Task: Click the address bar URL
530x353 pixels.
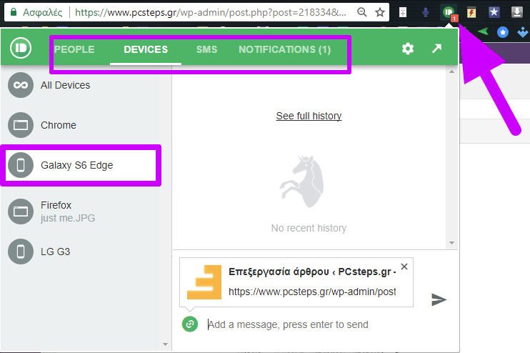Action: click(210, 13)
